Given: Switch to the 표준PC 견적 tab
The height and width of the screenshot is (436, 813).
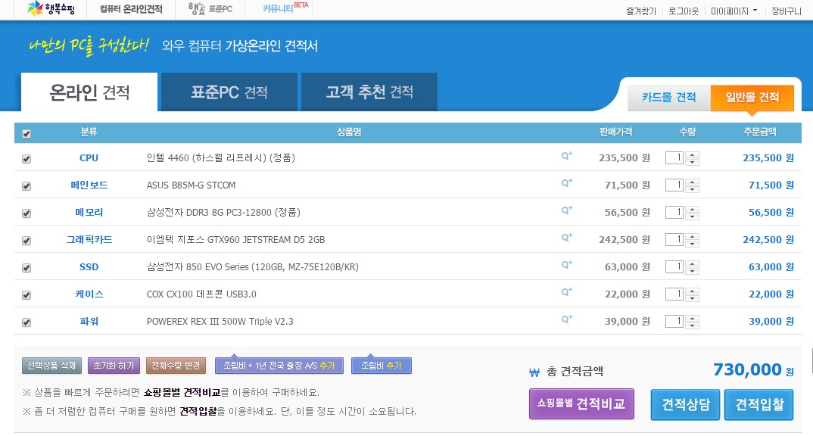Looking at the screenshot, I should click(229, 92).
